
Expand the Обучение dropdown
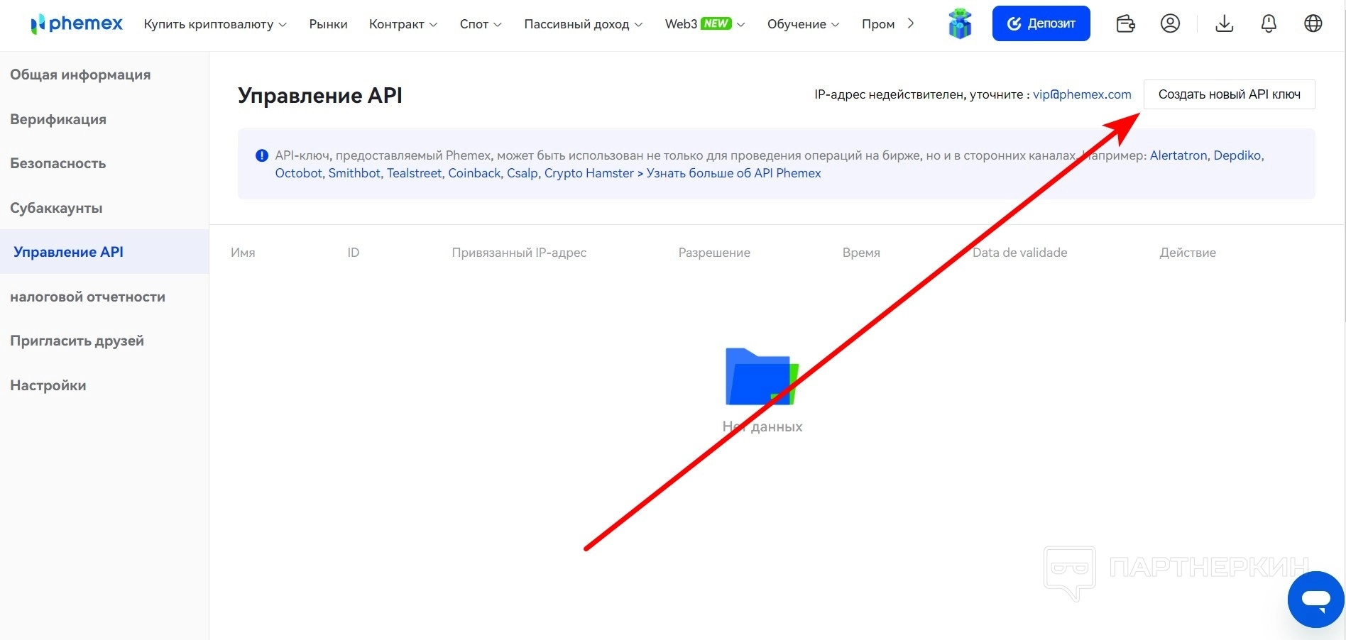pyautogui.click(x=803, y=24)
